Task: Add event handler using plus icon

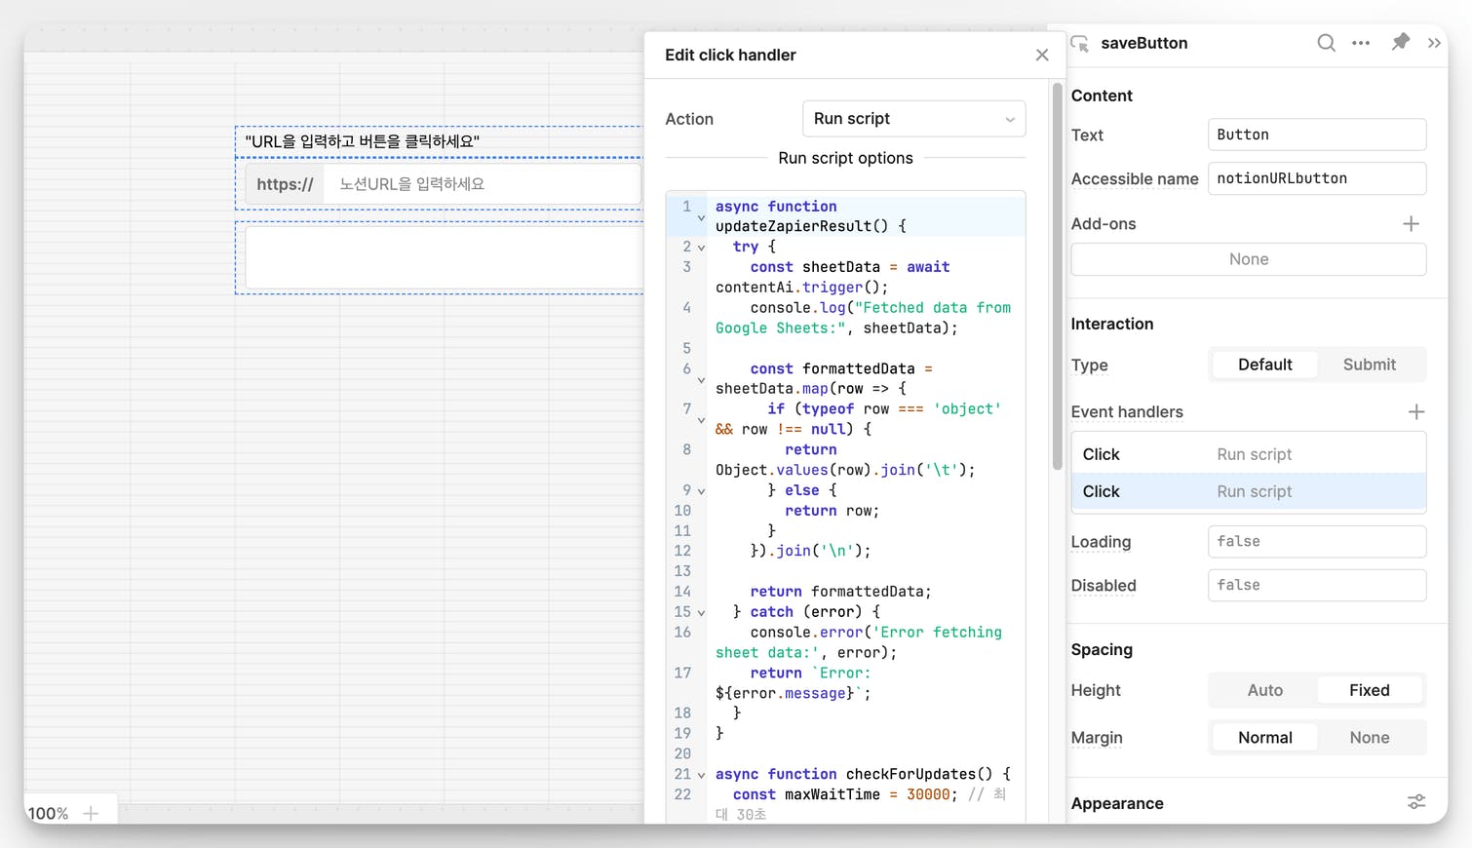Action: pos(1416,412)
